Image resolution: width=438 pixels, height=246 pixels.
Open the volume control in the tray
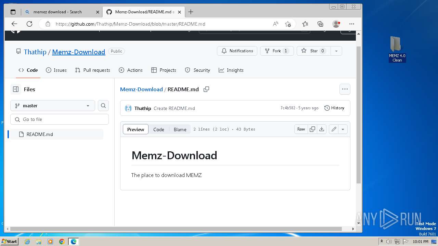[389, 242]
